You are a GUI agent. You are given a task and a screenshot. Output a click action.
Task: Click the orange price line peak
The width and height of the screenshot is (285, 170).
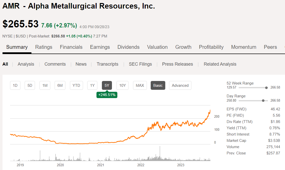click(x=210, y=110)
